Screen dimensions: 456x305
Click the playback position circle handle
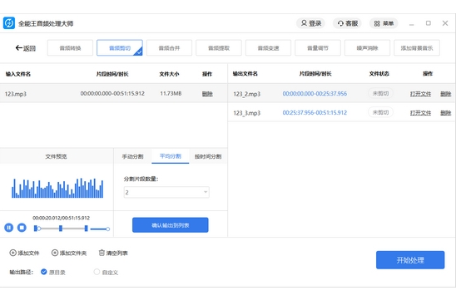point(39,229)
